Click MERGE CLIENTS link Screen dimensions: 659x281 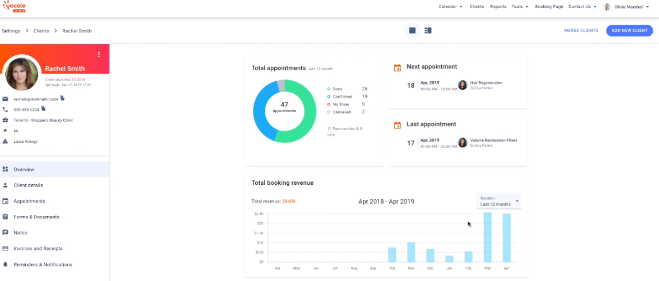[581, 31]
